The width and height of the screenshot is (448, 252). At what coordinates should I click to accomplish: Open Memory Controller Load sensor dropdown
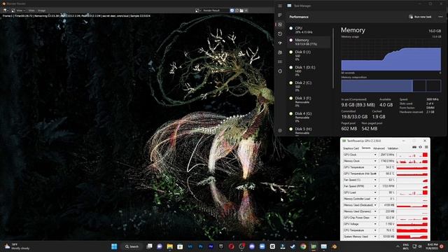point(375,199)
